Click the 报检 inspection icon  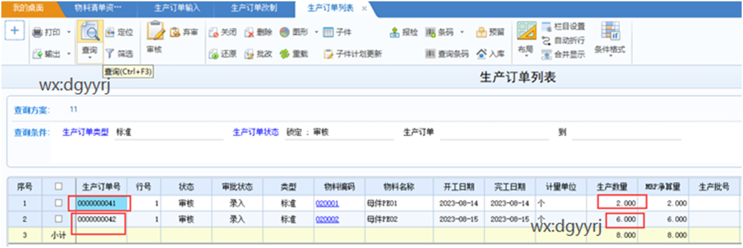[395, 32]
